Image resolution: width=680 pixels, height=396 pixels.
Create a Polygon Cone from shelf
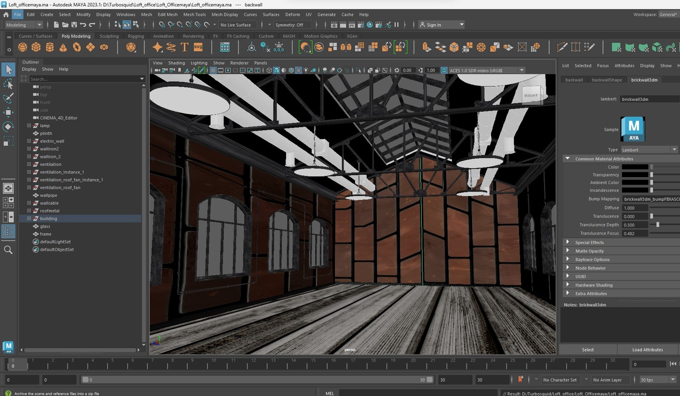click(63, 47)
